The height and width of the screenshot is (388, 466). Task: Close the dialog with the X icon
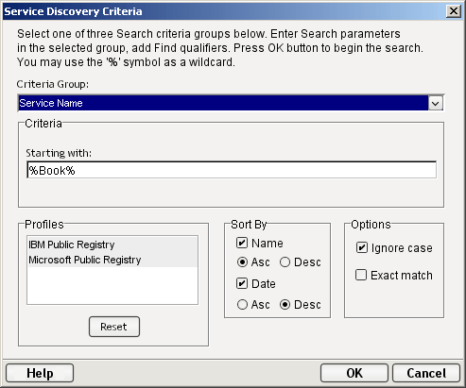(x=454, y=11)
